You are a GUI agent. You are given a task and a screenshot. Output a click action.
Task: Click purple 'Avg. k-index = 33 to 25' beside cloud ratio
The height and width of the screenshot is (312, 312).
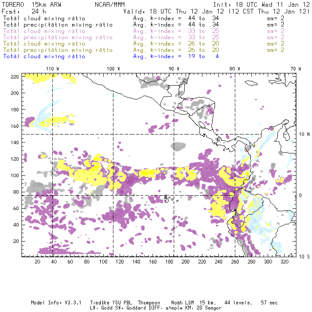coord(176,31)
